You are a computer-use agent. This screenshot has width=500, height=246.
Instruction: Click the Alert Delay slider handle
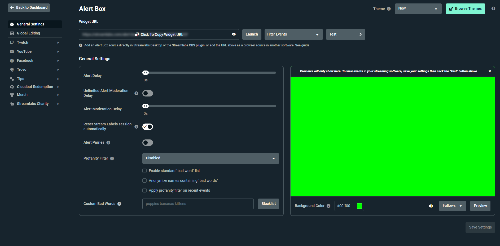pyautogui.click(x=146, y=73)
